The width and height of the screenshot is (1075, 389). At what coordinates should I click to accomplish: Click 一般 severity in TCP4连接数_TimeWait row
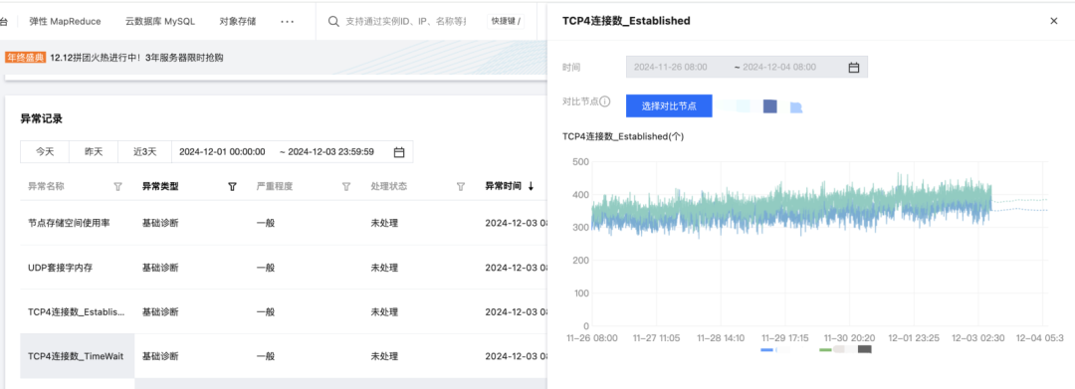coord(266,357)
